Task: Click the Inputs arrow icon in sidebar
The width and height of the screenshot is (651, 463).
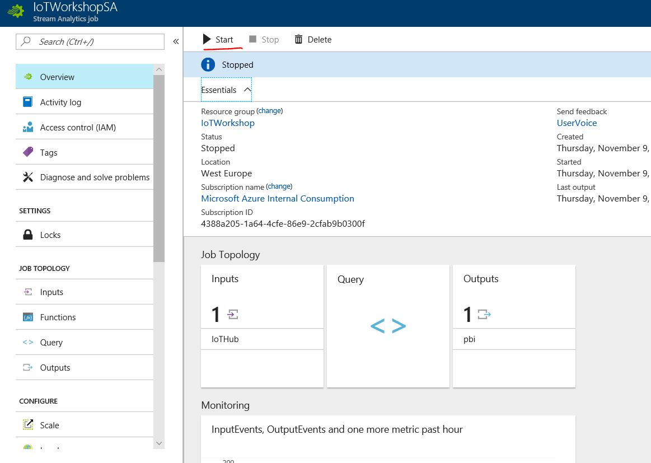Action: pyautogui.click(x=28, y=292)
